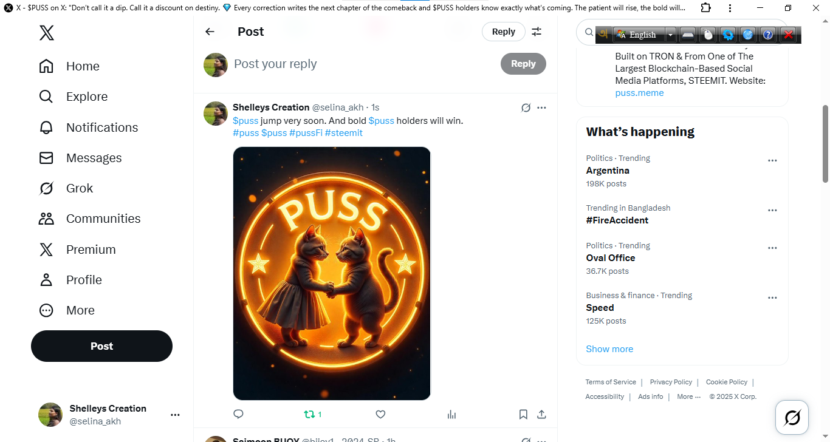Click the black Post button
This screenshot has width=830, height=442.
click(101, 346)
